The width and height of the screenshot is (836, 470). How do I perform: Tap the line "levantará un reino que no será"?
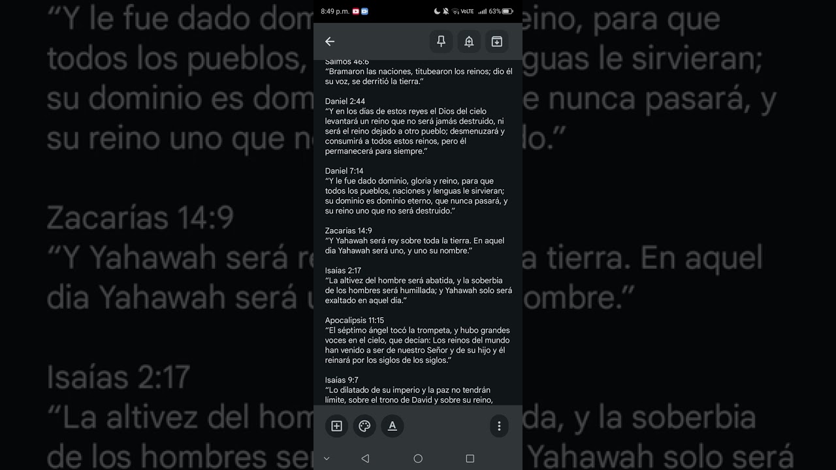[414, 121]
